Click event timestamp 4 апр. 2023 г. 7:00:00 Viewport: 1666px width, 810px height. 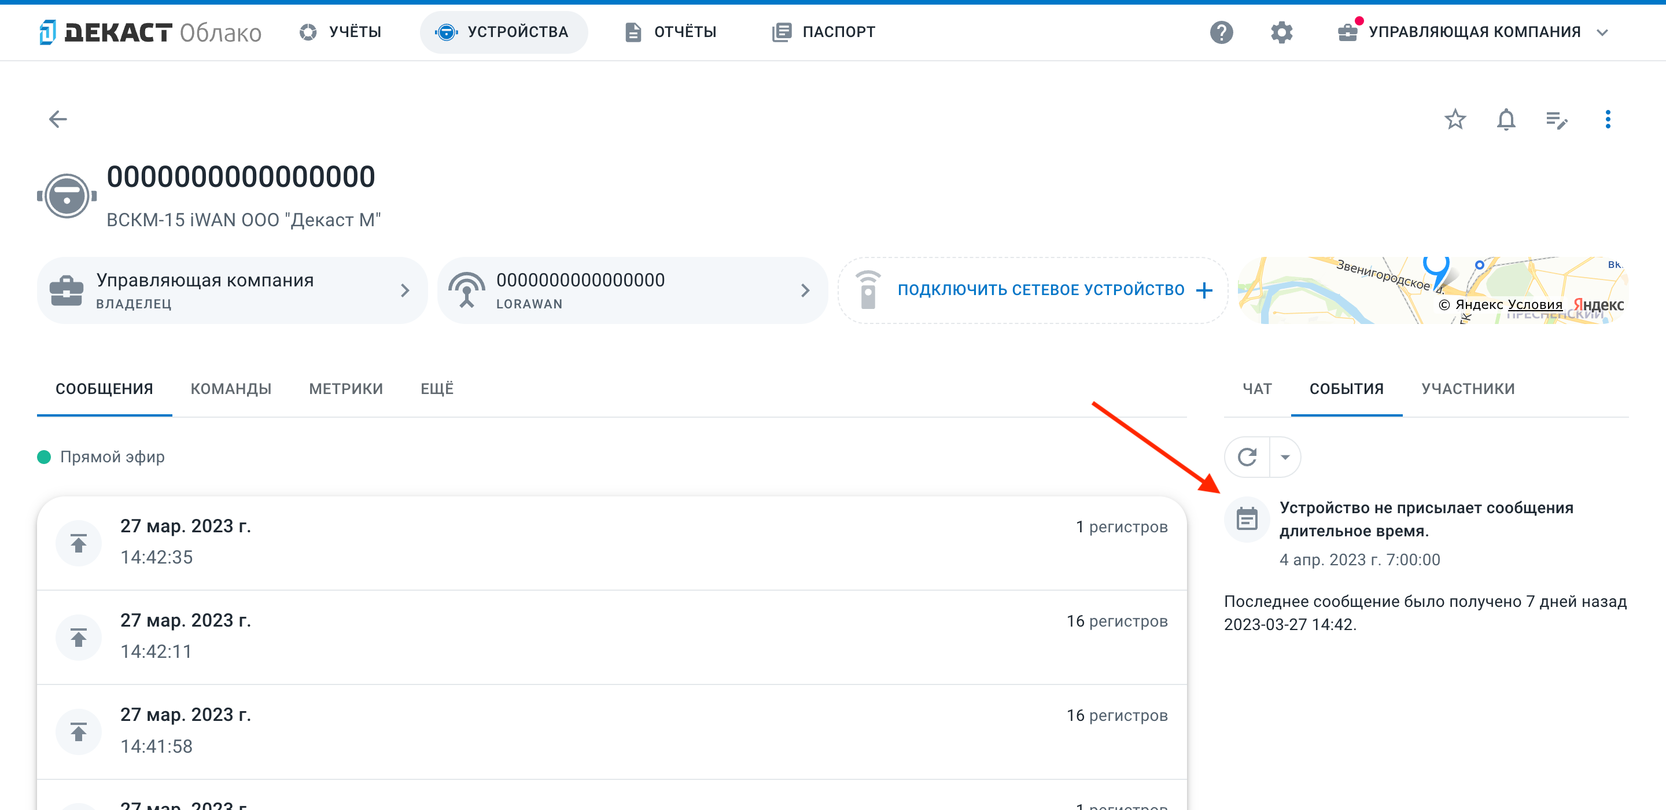1359,559
